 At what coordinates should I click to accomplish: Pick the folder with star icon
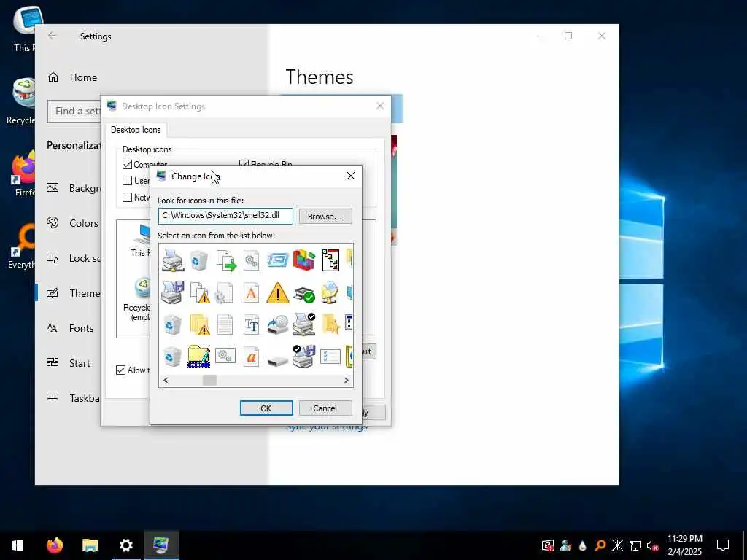coord(330,324)
